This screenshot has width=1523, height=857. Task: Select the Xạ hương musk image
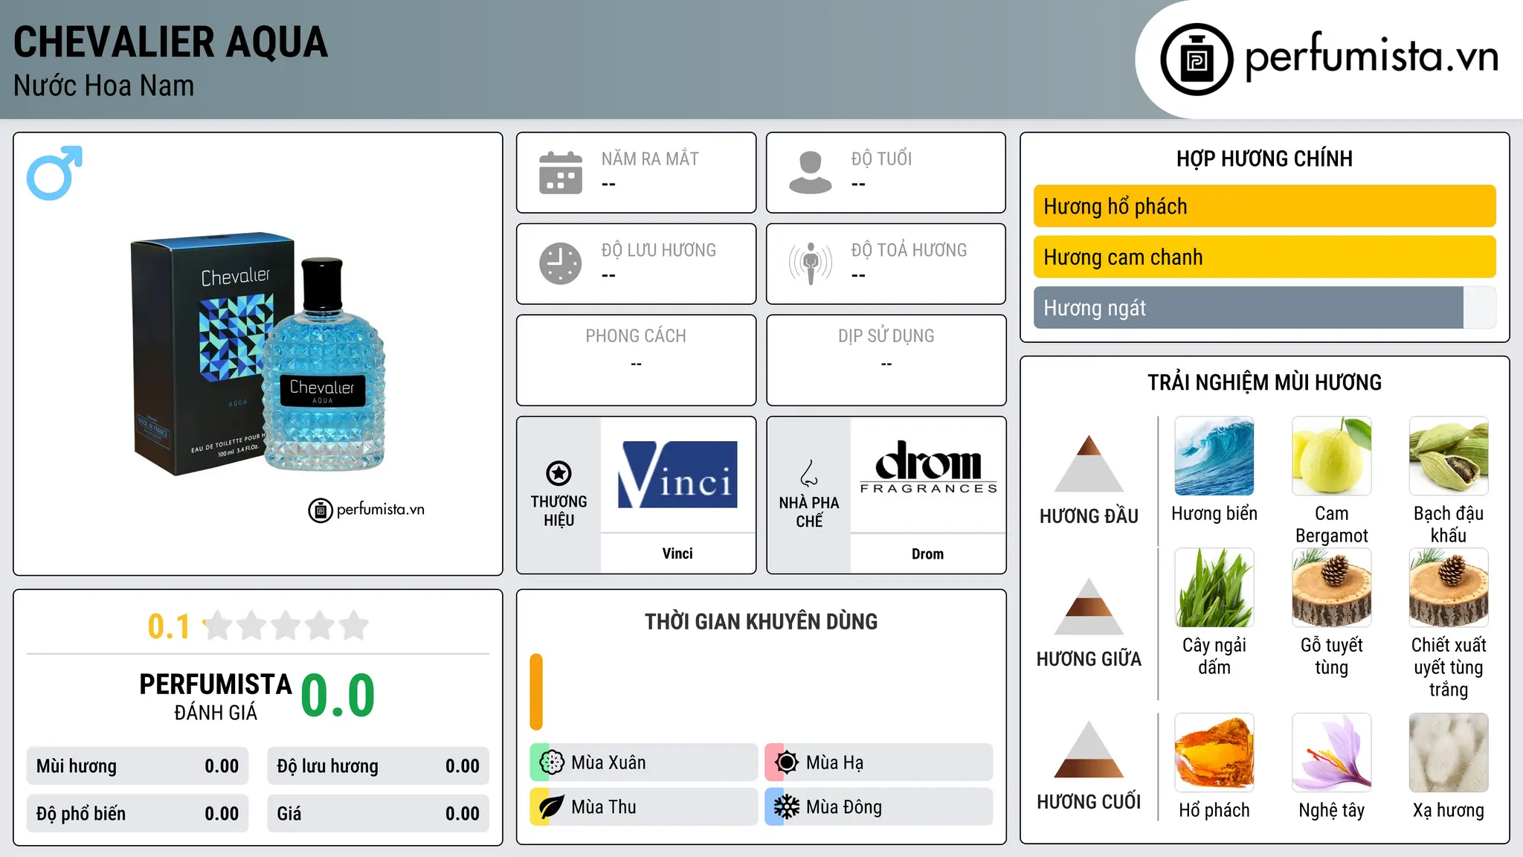pyautogui.click(x=1449, y=753)
